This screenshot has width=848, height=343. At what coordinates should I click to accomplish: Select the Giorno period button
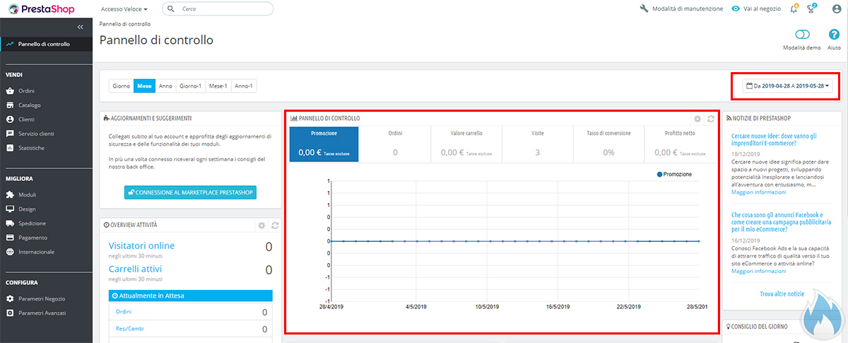click(122, 86)
